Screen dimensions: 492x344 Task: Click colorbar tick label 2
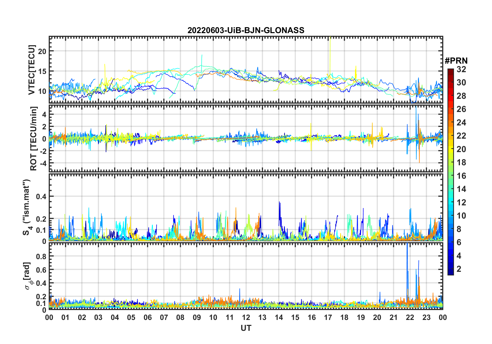459,269
